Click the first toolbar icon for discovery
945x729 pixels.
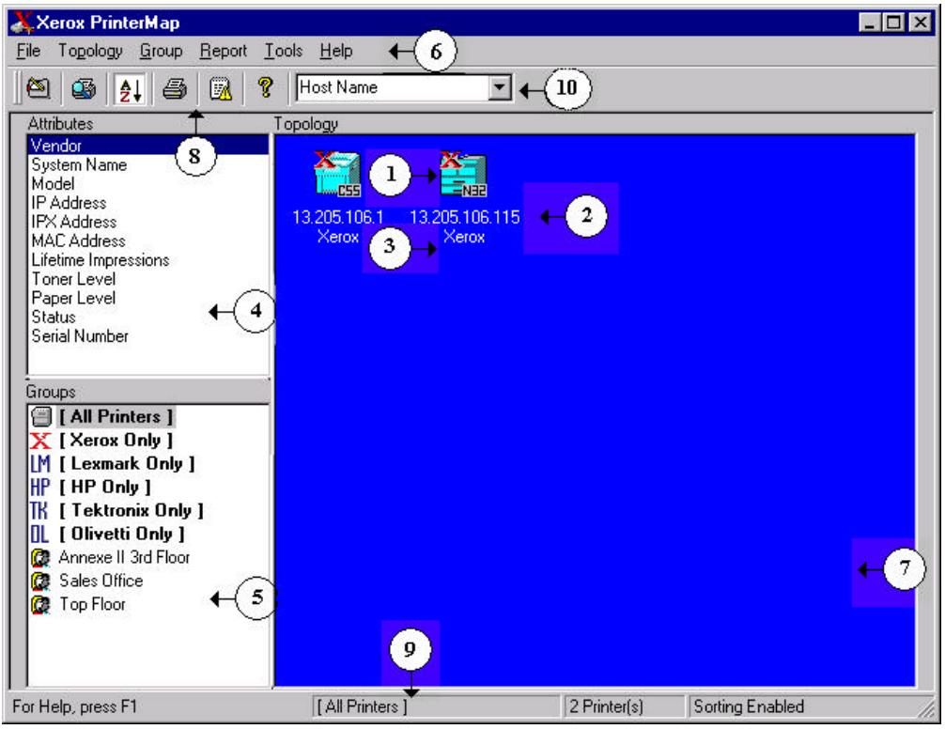(39, 88)
